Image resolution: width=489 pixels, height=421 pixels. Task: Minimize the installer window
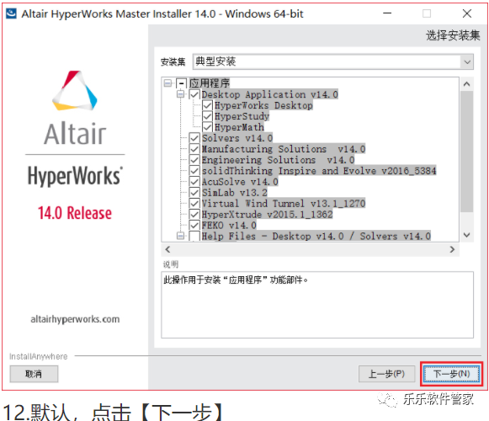387,13
